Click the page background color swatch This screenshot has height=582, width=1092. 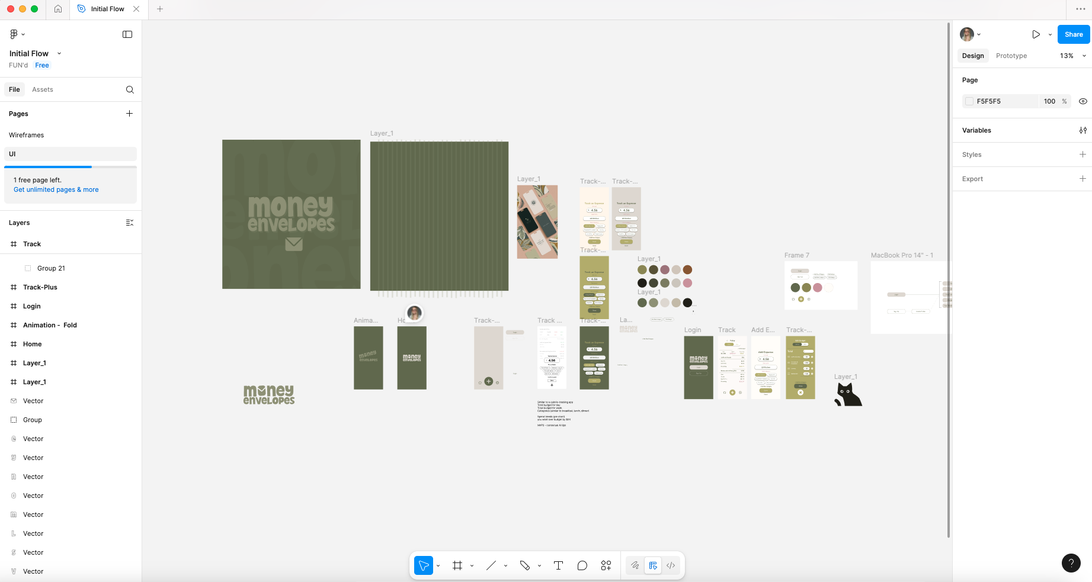pos(969,101)
